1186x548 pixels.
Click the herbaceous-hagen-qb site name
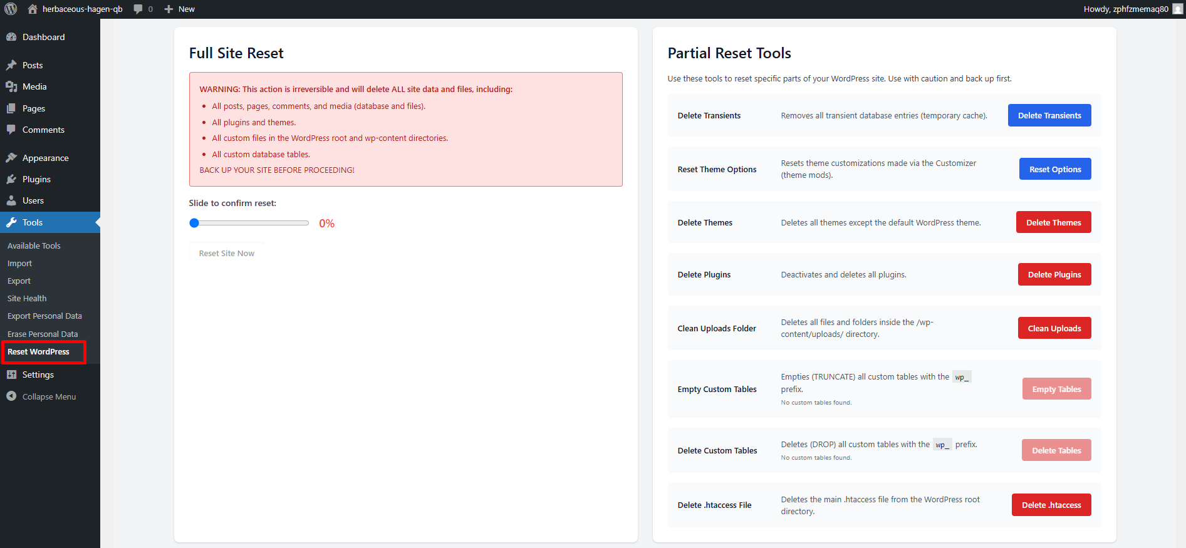(83, 9)
